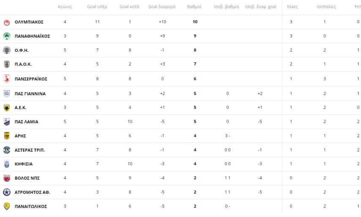The width and height of the screenshot is (361, 217).
Task: Click the Π.Α.Ο.Κ. team emblem
Action: (7, 64)
